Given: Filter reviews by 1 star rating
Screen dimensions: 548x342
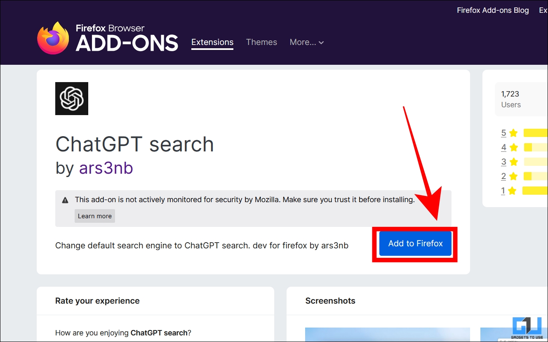Looking at the screenshot, I should [x=503, y=191].
